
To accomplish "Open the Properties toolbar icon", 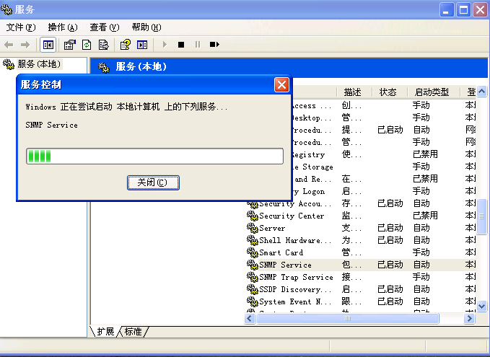I will coord(70,45).
